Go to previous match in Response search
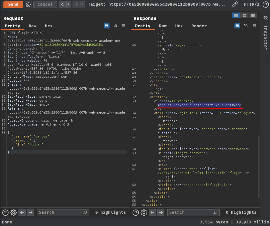This screenshot has width=270, height=226. [152, 213]
